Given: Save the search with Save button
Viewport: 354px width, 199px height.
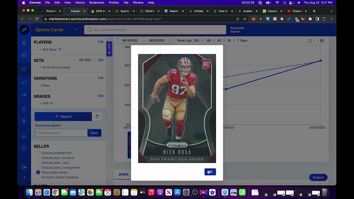Looking at the screenshot, I should (x=94, y=133).
